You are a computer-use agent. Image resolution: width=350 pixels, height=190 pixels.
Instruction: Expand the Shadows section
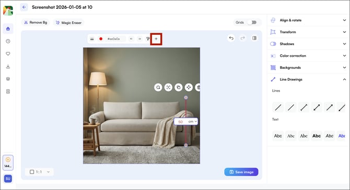click(308, 44)
